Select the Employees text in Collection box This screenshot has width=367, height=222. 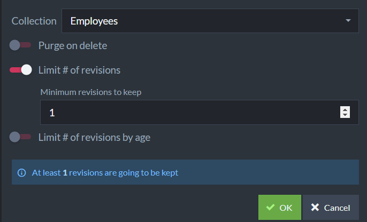94,21
